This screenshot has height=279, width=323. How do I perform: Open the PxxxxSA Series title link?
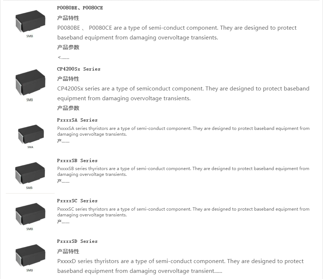(77, 120)
